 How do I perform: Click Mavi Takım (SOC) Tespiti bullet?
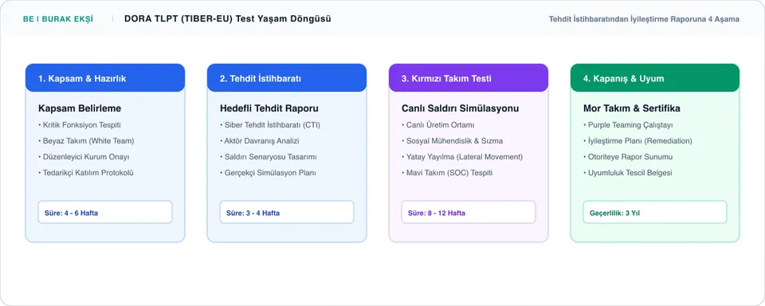tap(447, 173)
